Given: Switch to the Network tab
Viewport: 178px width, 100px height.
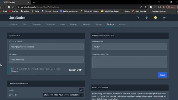Looking at the screenshot, I should point(86,24).
